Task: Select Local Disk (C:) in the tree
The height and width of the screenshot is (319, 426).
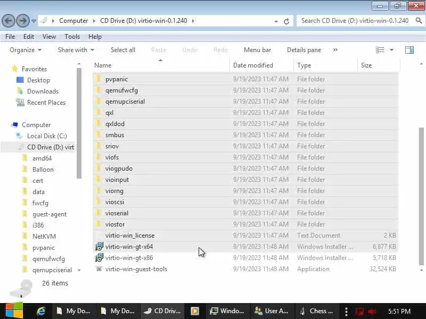Action: click(x=47, y=136)
